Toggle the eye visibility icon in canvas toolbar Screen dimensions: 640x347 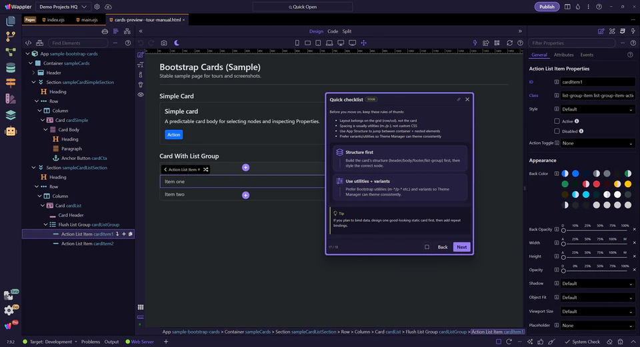coord(141,95)
